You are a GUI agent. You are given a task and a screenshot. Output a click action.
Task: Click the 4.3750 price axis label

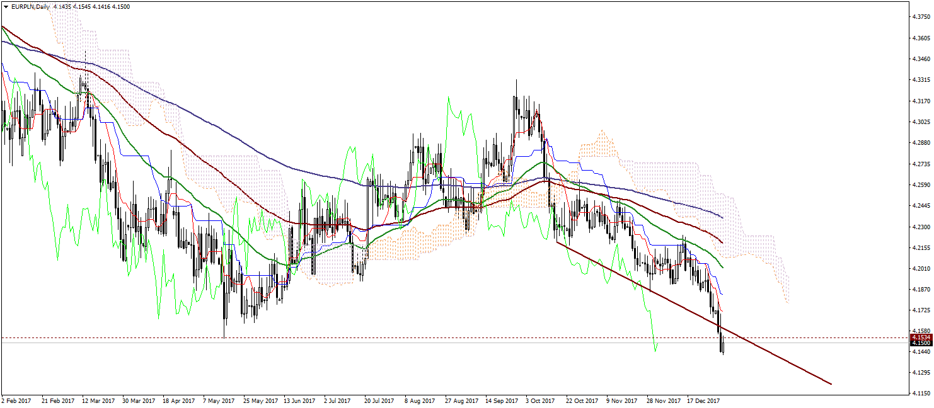click(x=921, y=18)
